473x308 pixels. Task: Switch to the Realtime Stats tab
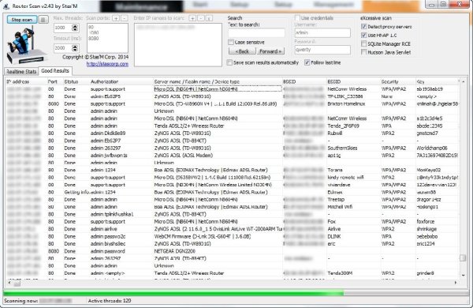[21, 72]
